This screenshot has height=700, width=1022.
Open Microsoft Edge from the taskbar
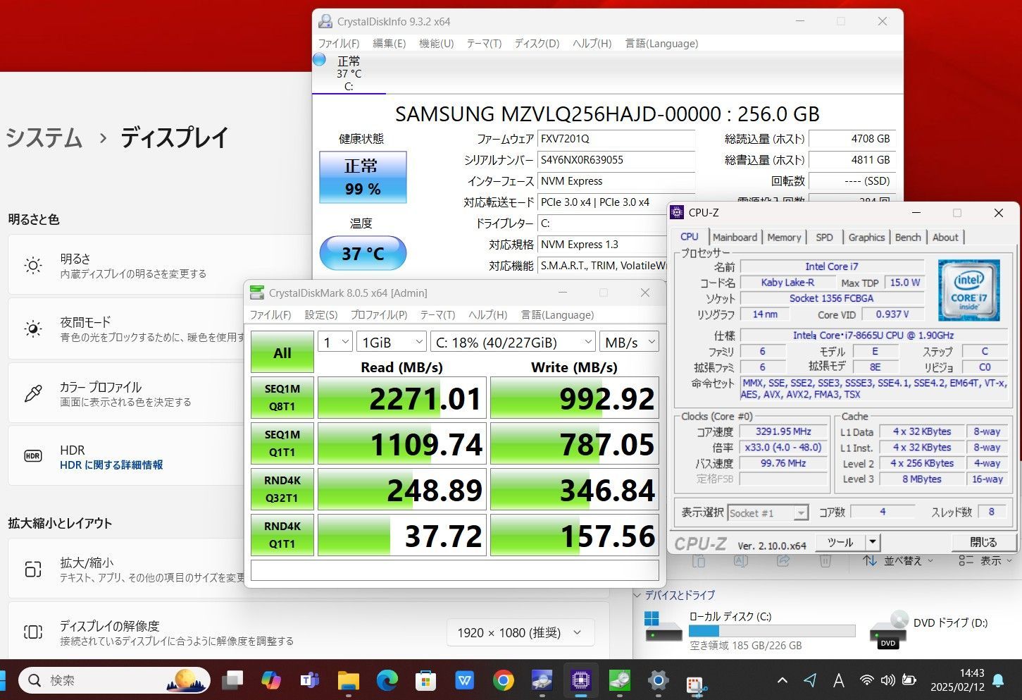pyautogui.click(x=387, y=680)
